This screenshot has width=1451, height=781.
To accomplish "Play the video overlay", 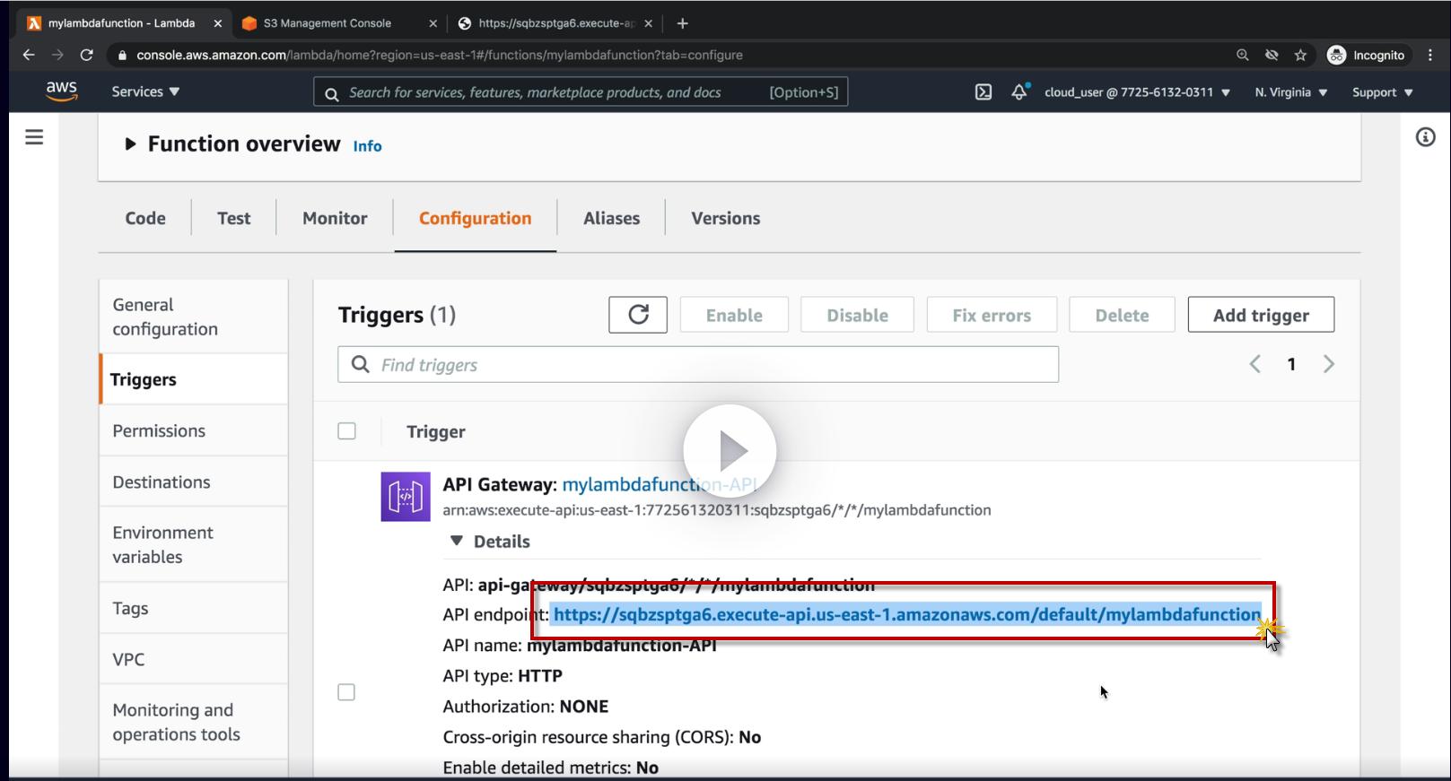I will pyautogui.click(x=730, y=451).
